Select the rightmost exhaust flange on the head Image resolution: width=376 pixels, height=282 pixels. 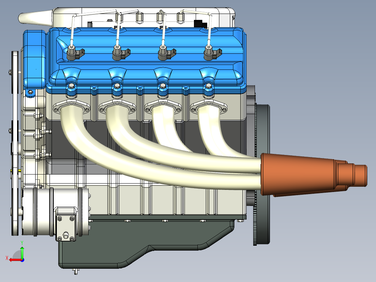pyautogui.click(x=209, y=106)
